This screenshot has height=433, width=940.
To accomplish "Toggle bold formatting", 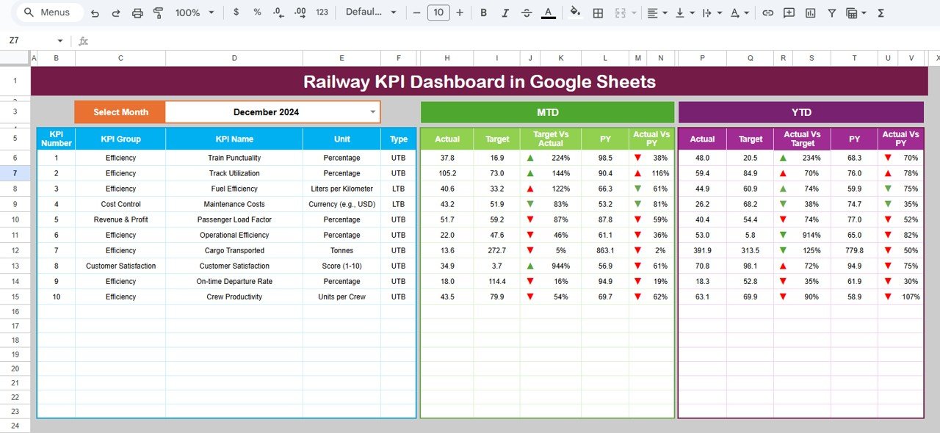I will [483, 12].
